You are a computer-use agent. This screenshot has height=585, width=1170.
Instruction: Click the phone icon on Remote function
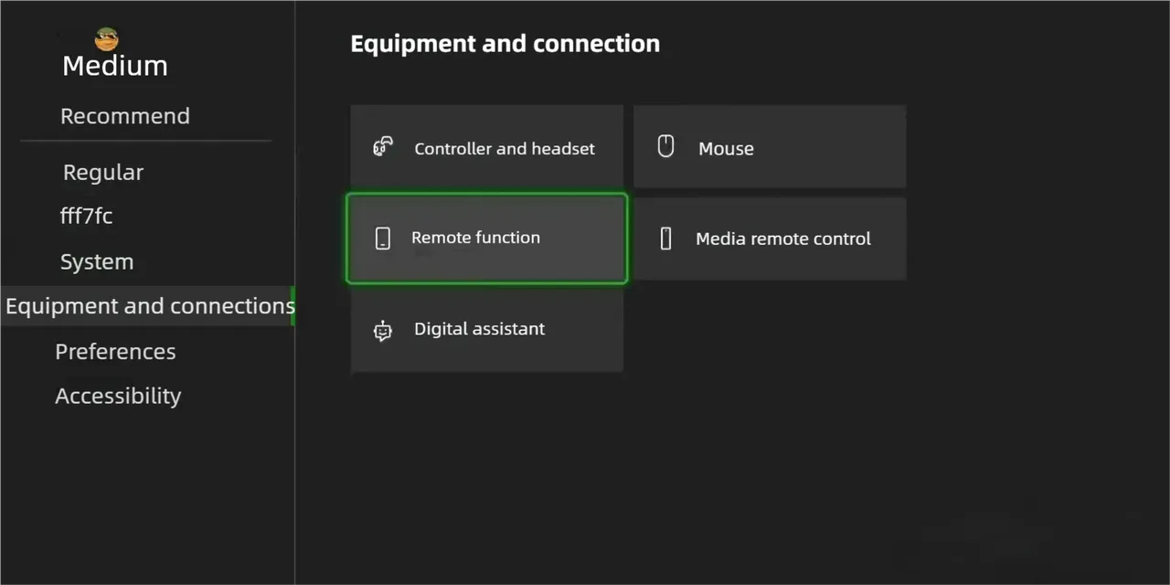(383, 239)
